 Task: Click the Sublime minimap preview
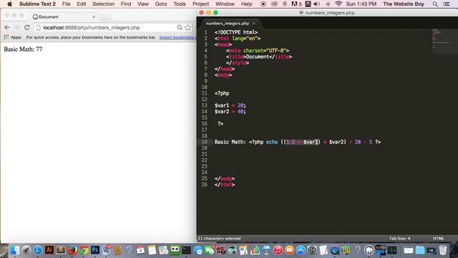(x=444, y=41)
